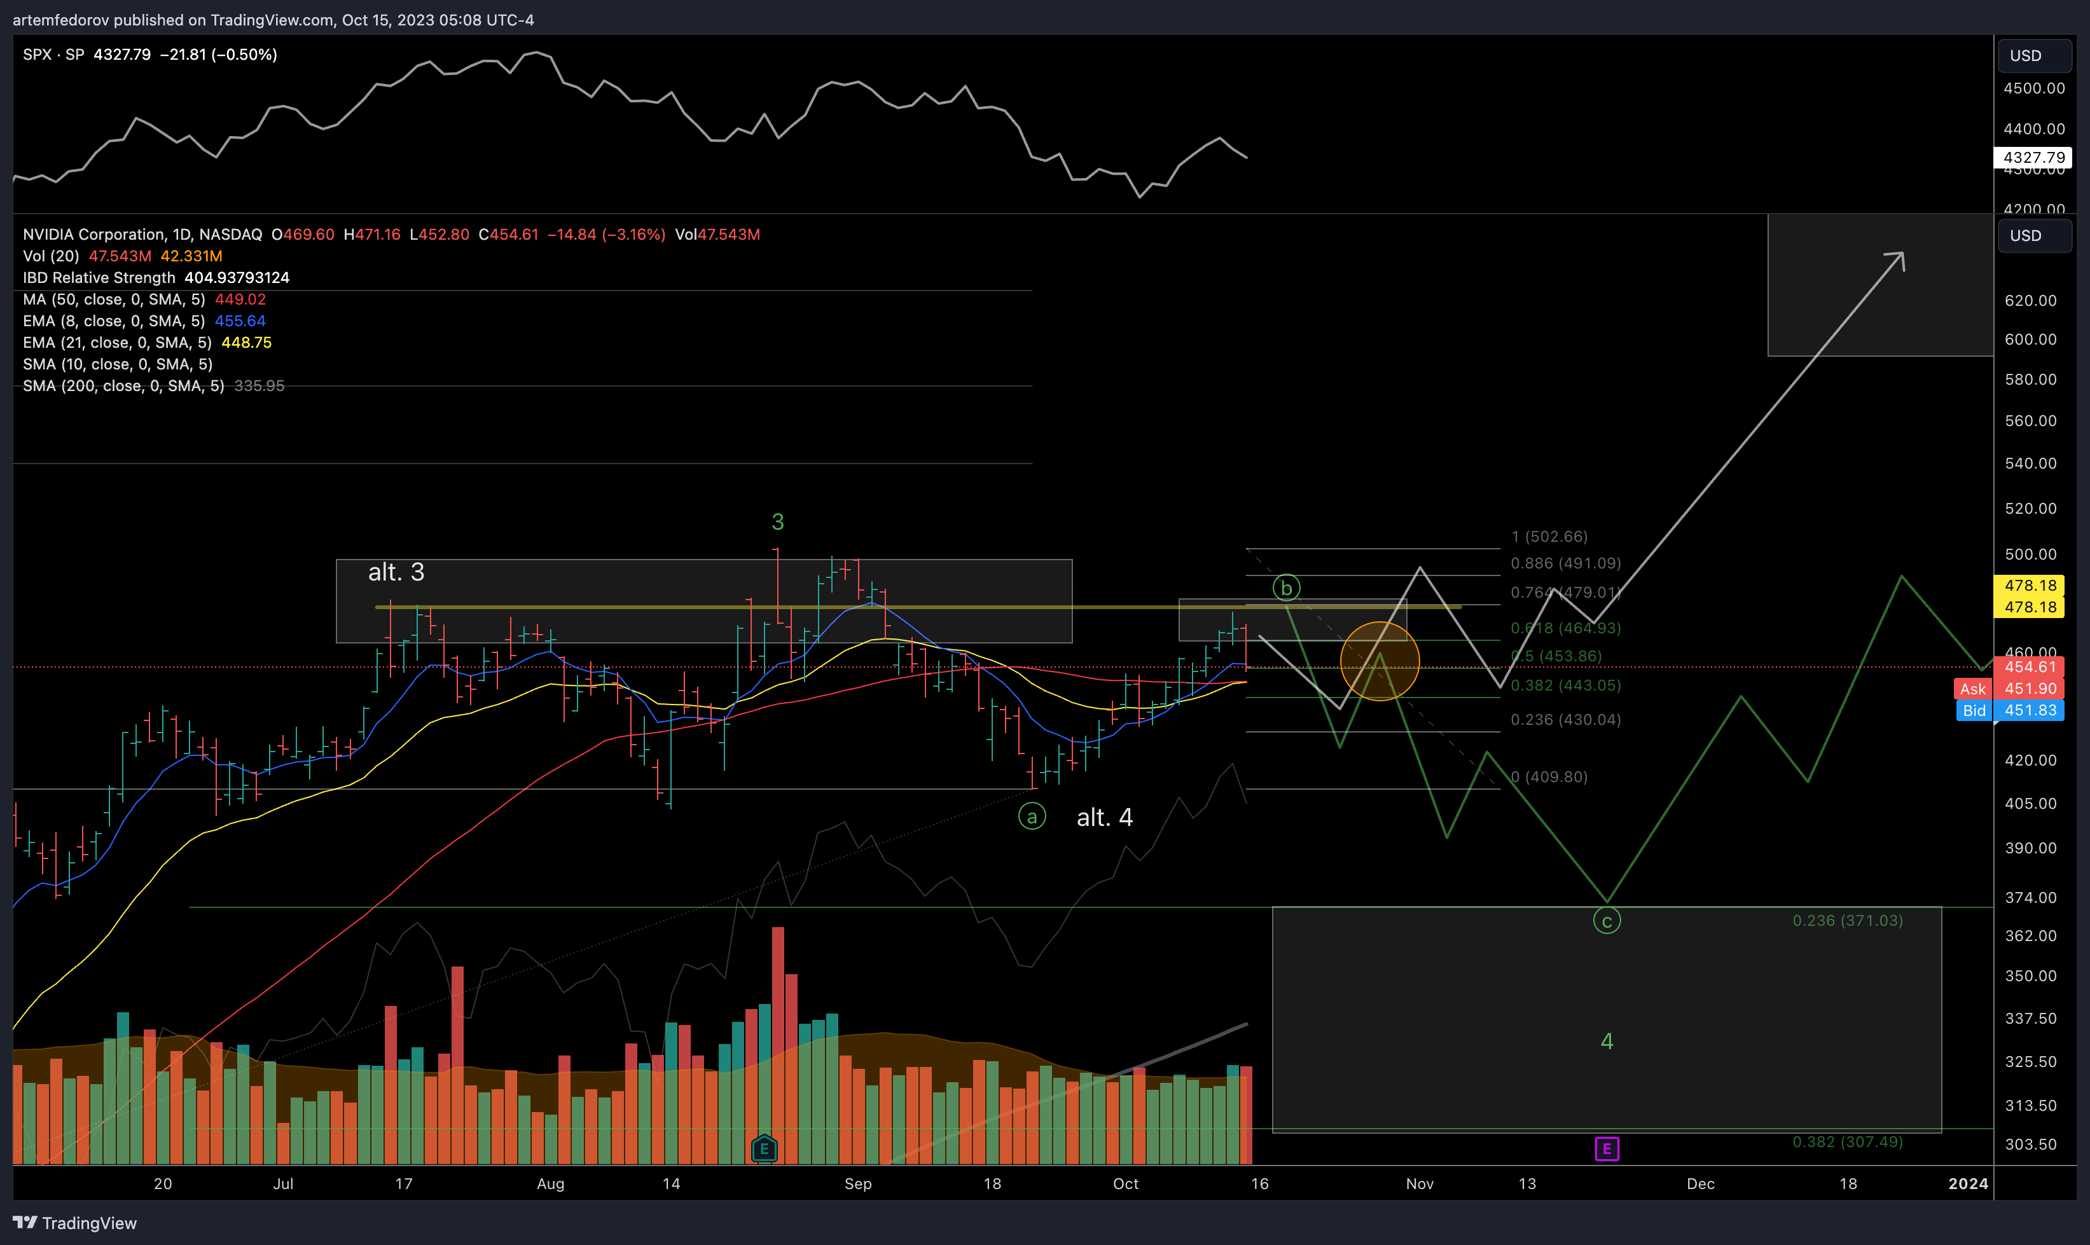The height and width of the screenshot is (1245, 2090).
Task: Click the Nov date on time axis
Action: point(1420,1184)
